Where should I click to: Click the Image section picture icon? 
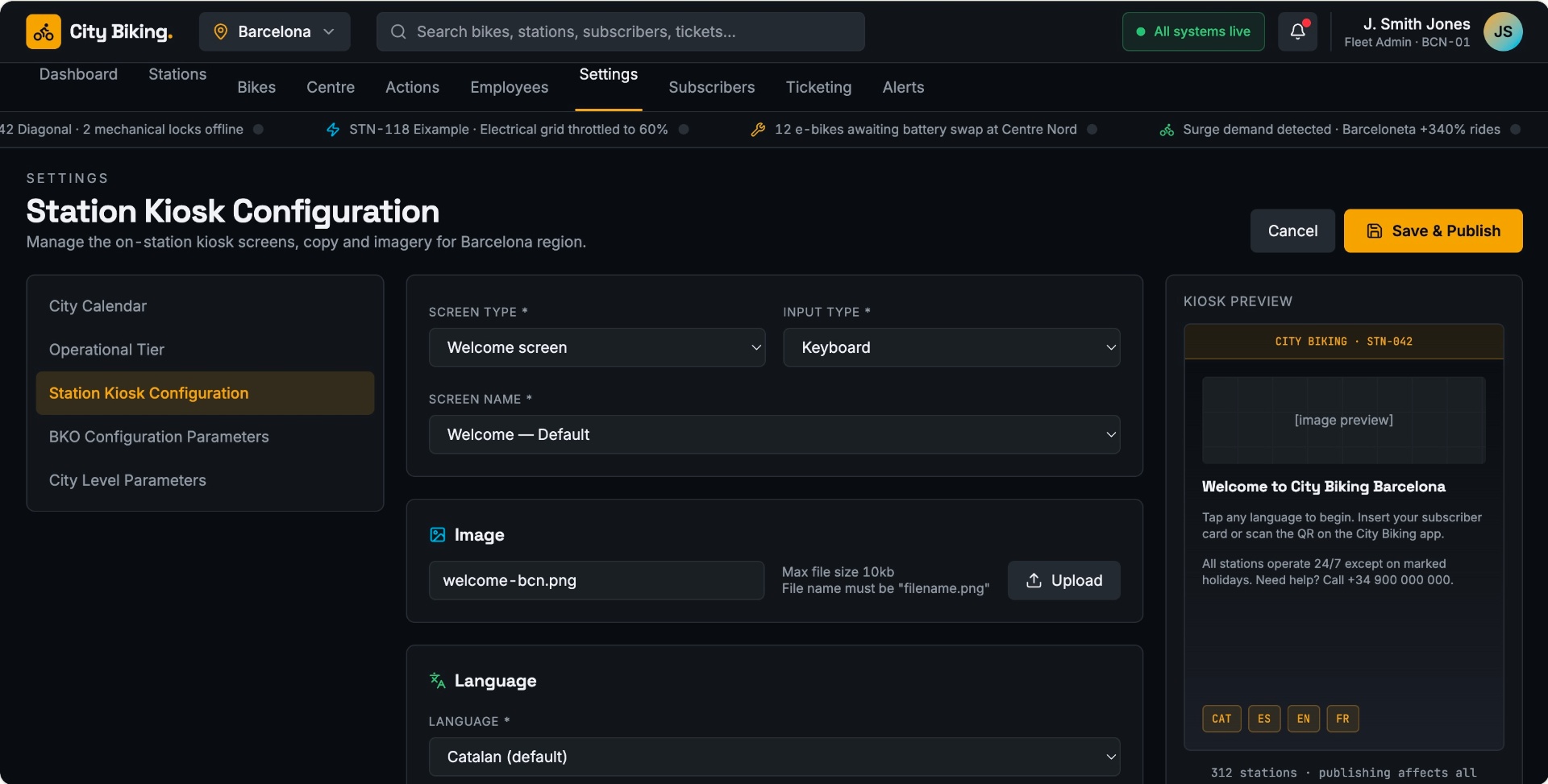(x=438, y=535)
